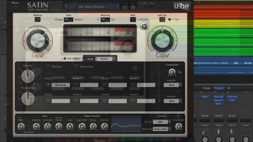
Task: Click the guitar track icon in mixer
Action: pyautogui.click(x=205, y=132)
